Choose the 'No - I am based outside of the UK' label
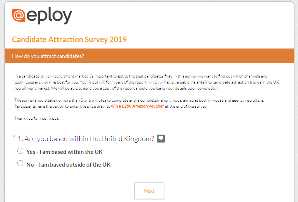This screenshot has height=202, width=298. [68, 164]
